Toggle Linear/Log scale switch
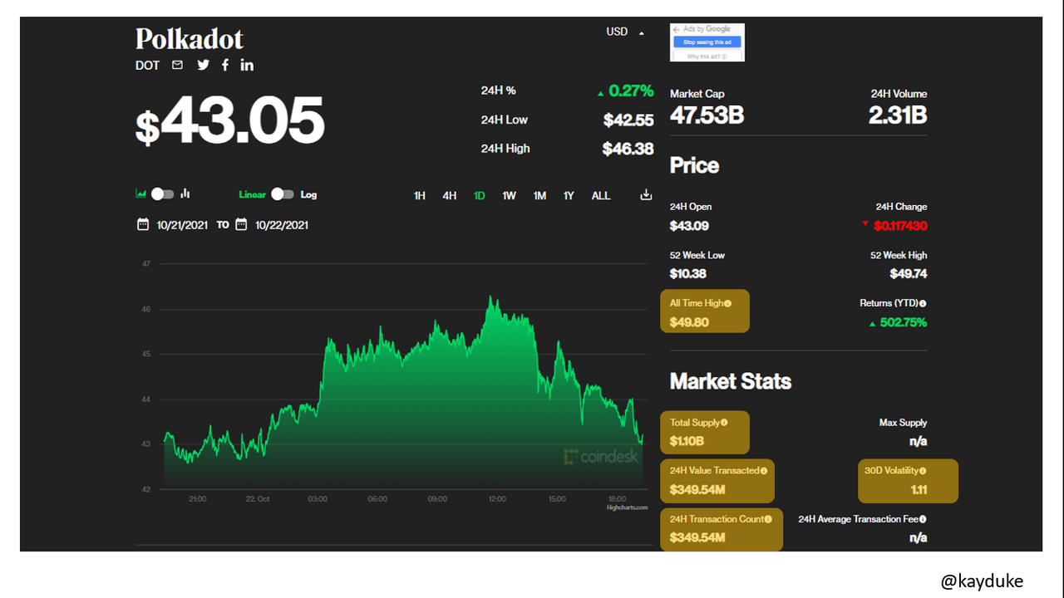The image size is (1064, 598). 283,194
